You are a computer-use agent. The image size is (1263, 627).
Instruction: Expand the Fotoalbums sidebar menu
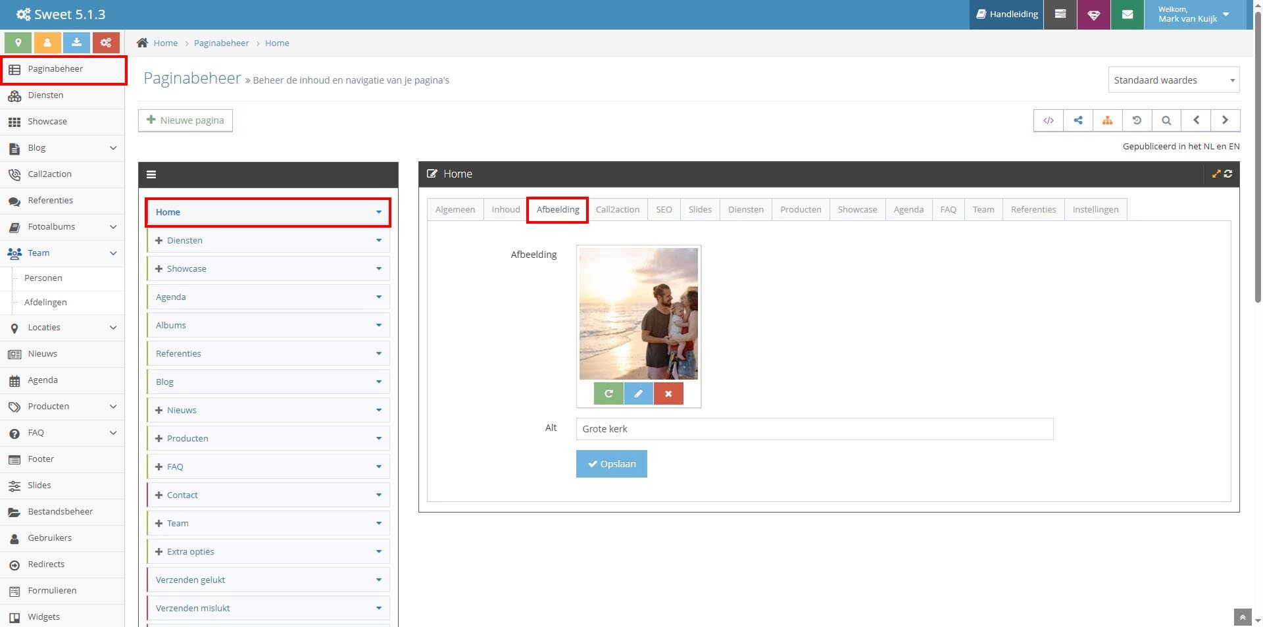coord(113,227)
